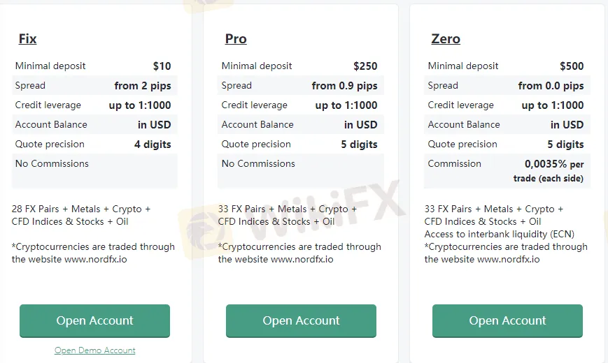
Task: Click the $10 minimal deposit value
Action: pos(162,66)
